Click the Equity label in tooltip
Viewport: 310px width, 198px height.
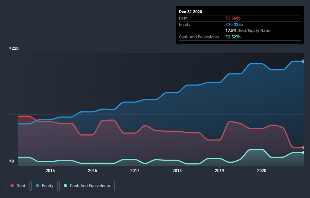point(185,24)
